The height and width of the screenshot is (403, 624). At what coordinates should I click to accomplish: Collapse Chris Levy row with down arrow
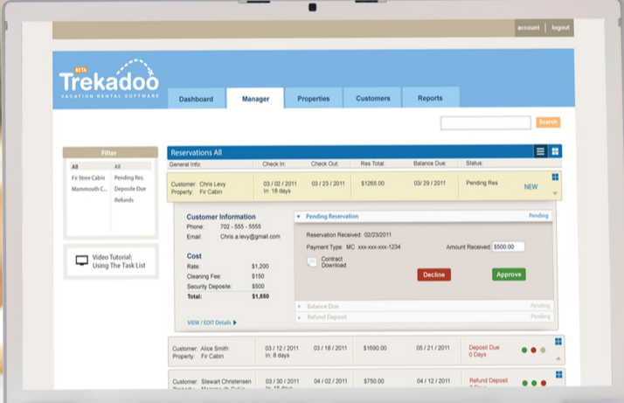coord(555,193)
